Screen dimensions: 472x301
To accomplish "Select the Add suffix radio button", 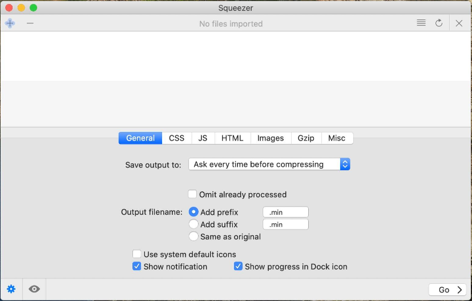I will (193, 224).
